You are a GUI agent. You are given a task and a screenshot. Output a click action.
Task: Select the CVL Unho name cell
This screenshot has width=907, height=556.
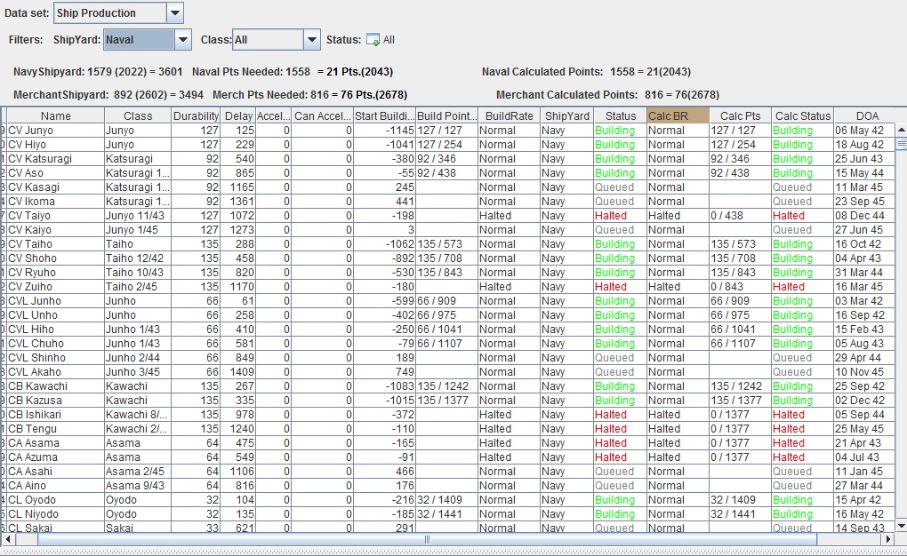55,315
